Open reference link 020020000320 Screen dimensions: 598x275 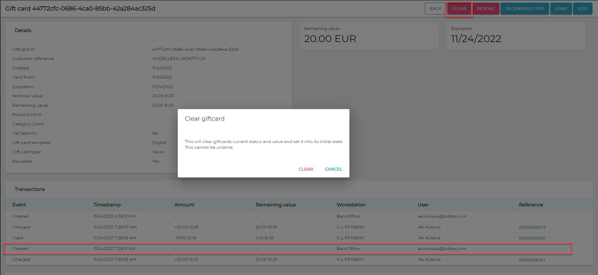(x=532, y=238)
